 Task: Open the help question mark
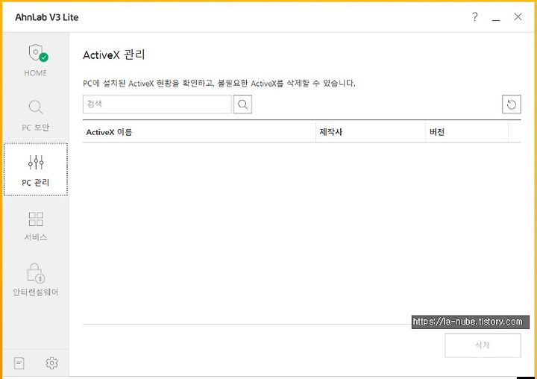tap(474, 17)
